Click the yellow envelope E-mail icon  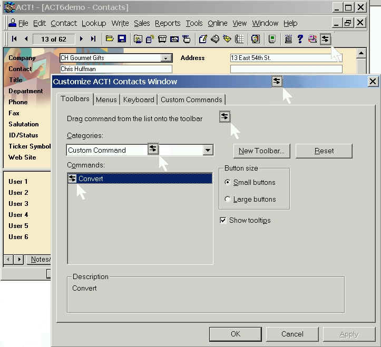(227, 39)
